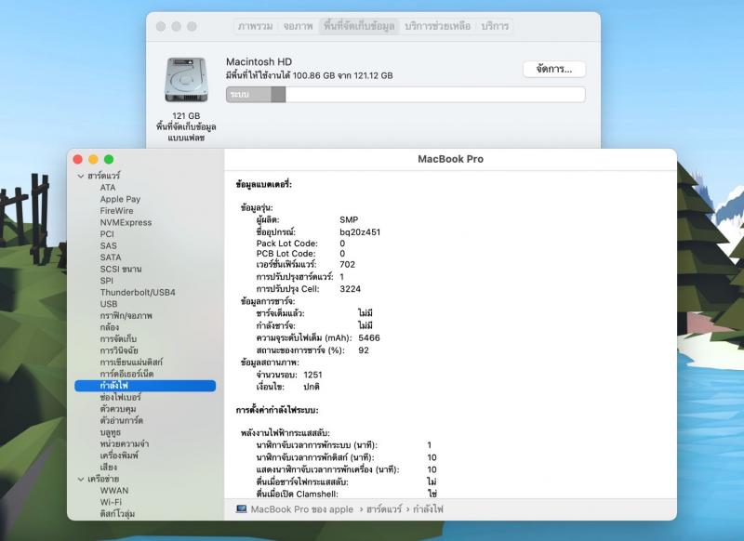The image size is (744, 541).
Task: Select ช่องไฟเบอร์ in the sidebar
Action: 121,397
